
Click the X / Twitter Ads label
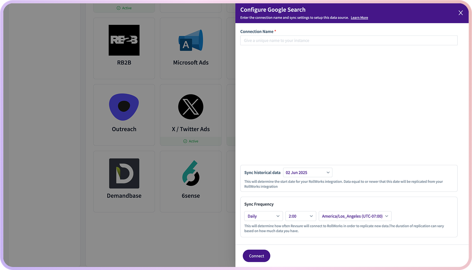(x=191, y=129)
